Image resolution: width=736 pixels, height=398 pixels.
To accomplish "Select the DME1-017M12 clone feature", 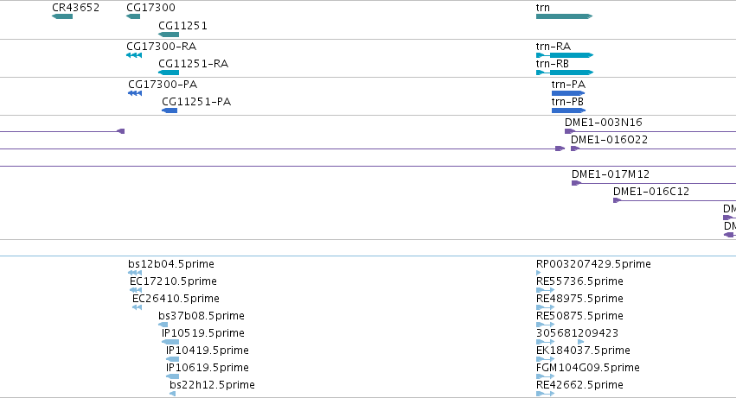I will tap(653, 183).
